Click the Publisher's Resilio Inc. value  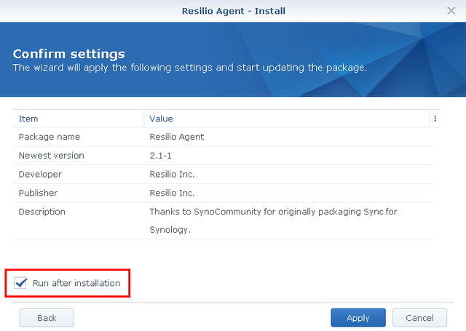click(172, 194)
